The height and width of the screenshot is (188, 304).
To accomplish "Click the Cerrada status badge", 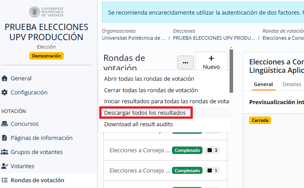I will (x=260, y=120).
